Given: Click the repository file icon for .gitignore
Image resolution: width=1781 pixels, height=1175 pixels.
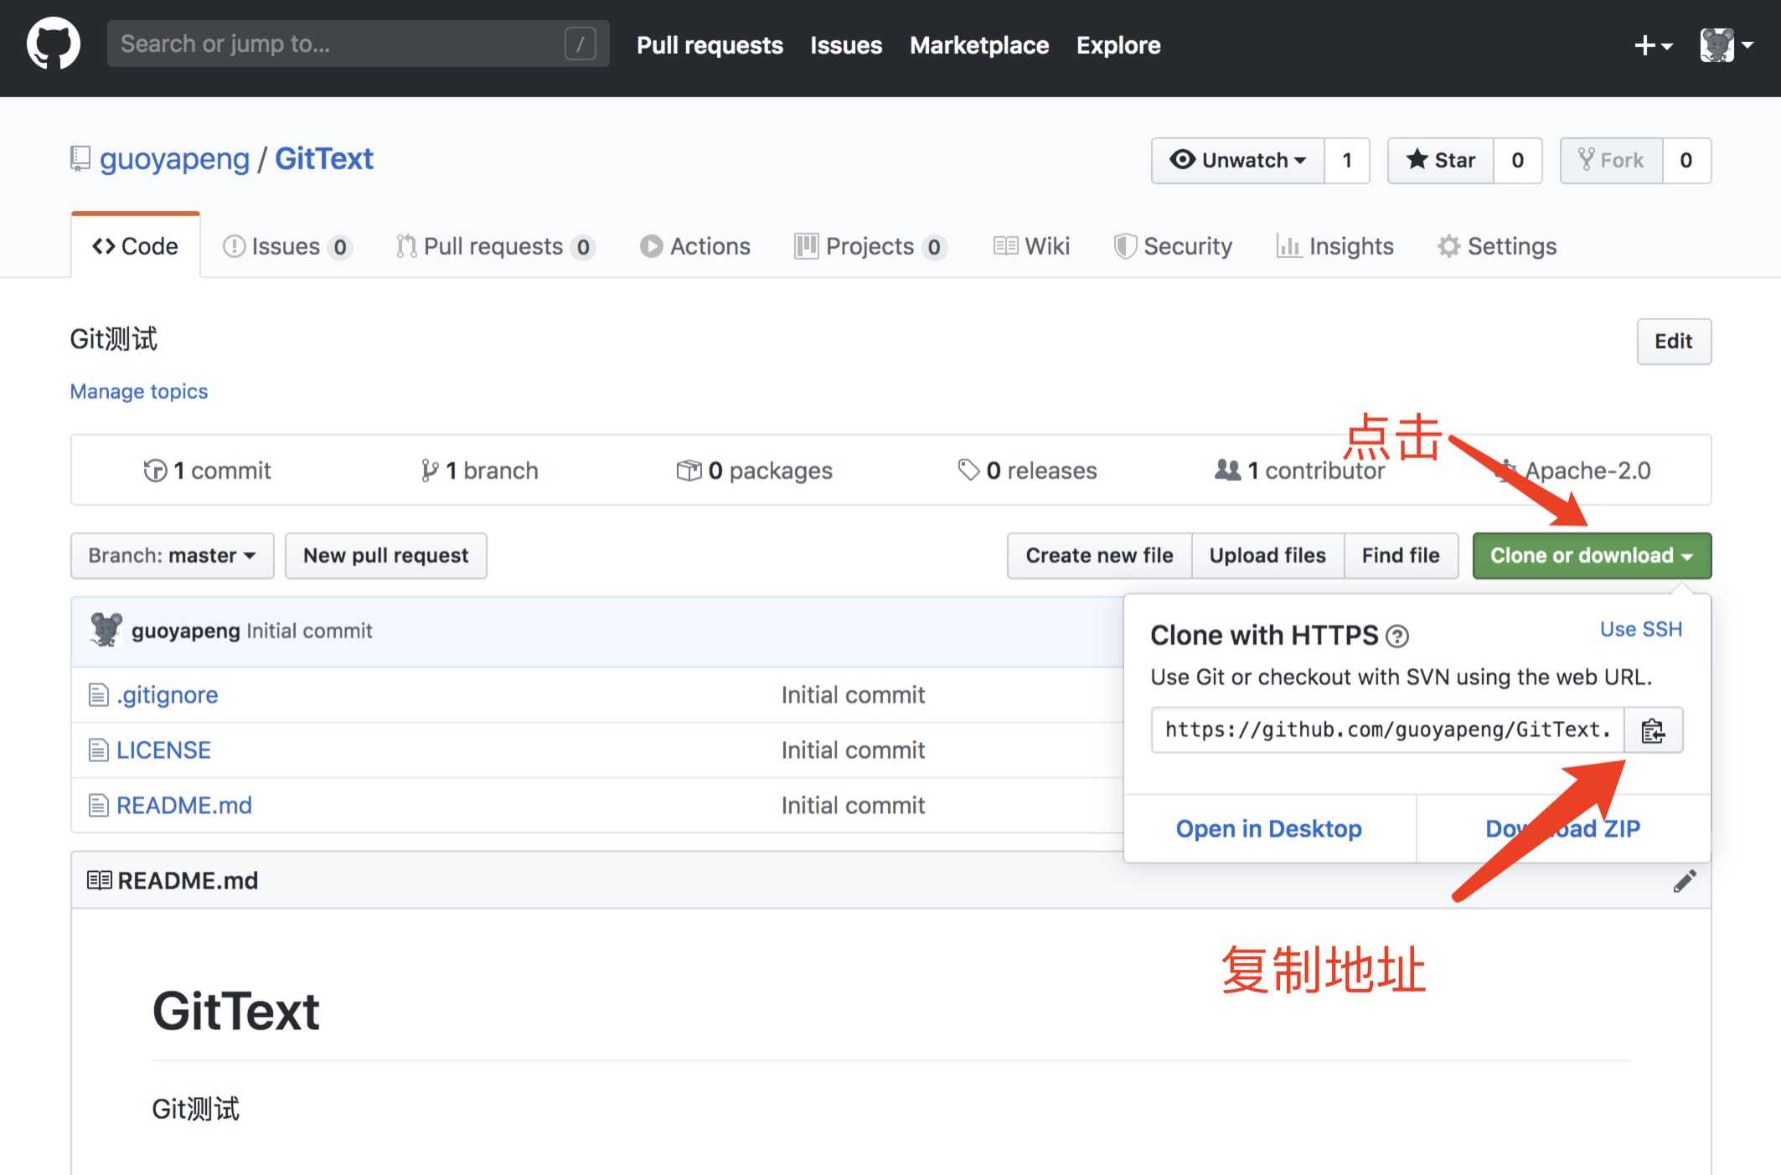Looking at the screenshot, I should tap(98, 693).
